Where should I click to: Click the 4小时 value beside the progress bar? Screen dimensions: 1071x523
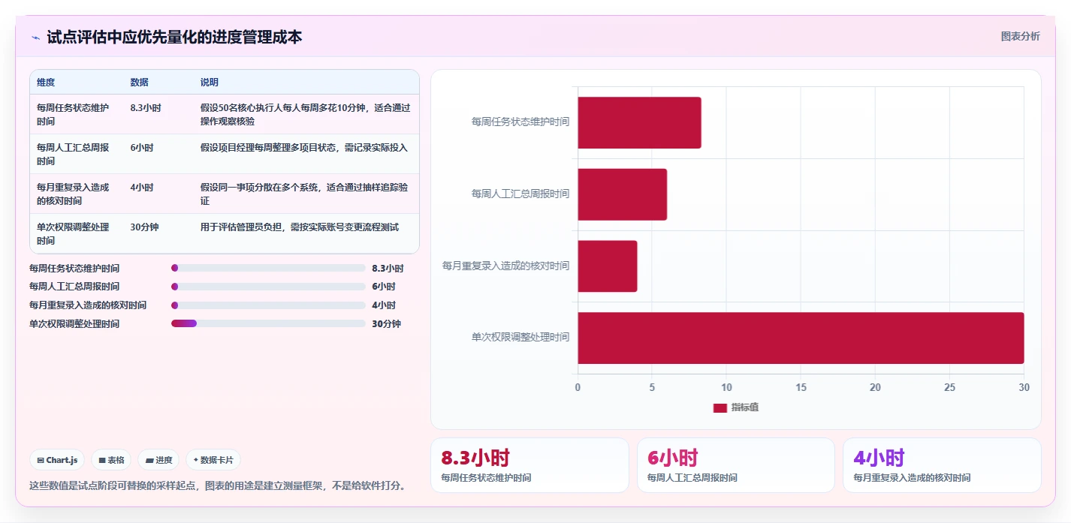pyautogui.click(x=384, y=305)
